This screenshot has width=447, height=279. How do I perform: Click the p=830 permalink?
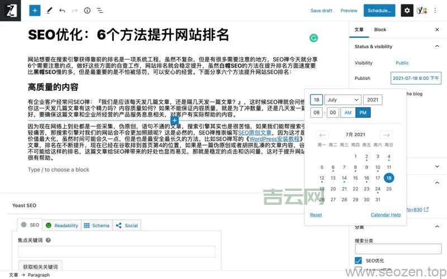pyautogui.click(x=414, y=210)
